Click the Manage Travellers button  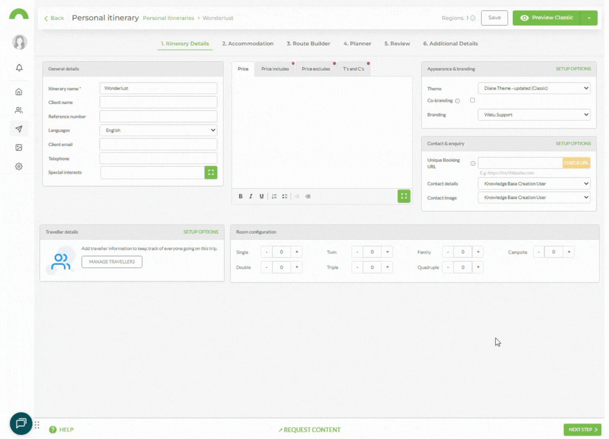point(112,262)
